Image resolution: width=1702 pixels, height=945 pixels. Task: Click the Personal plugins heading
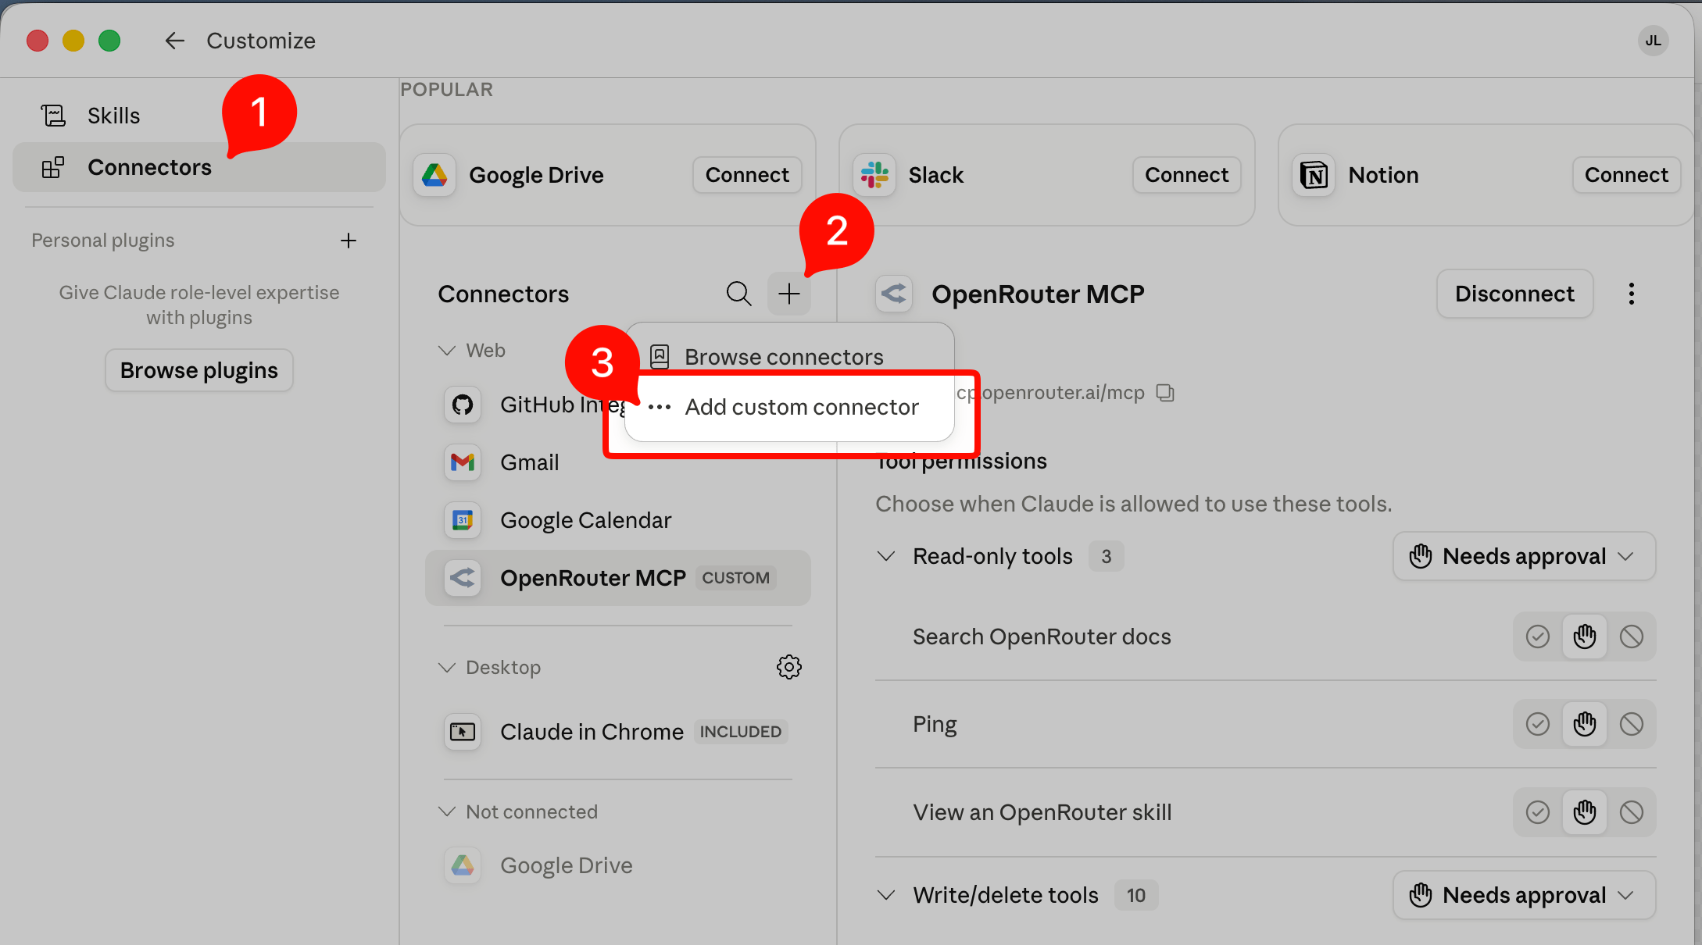tap(103, 241)
